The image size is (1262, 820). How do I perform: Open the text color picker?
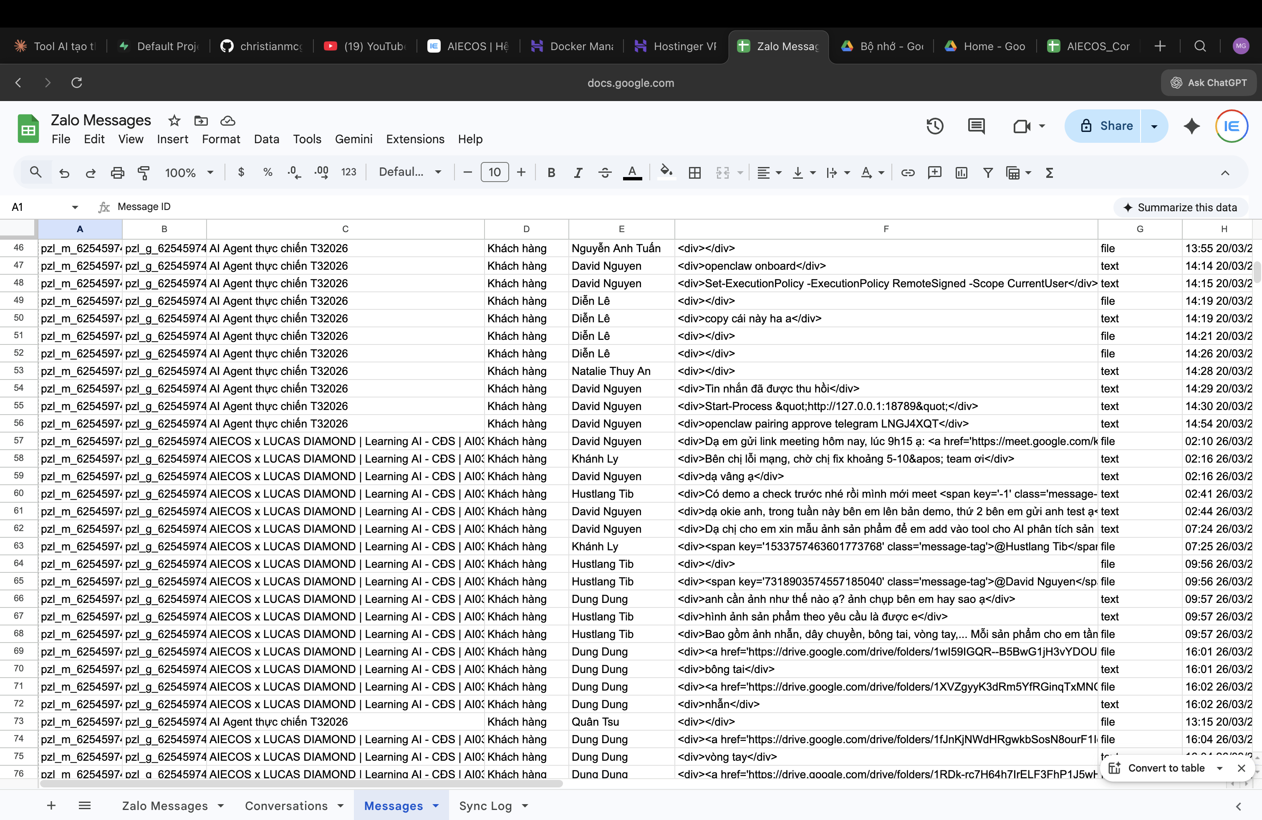pos(632,172)
